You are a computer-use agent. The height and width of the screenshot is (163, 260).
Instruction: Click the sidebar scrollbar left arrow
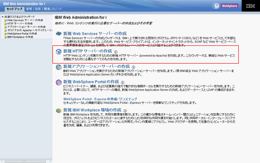point(2,161)
